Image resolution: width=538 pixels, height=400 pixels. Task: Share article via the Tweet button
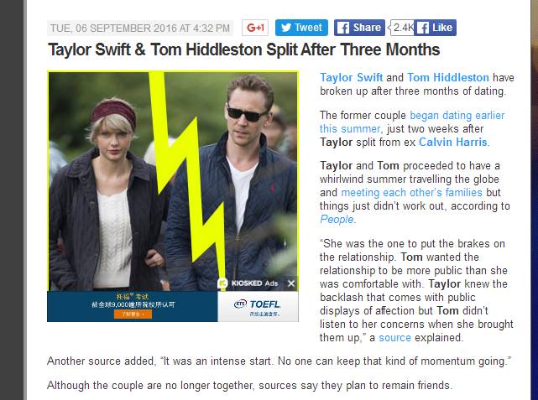tap(301, 28)
